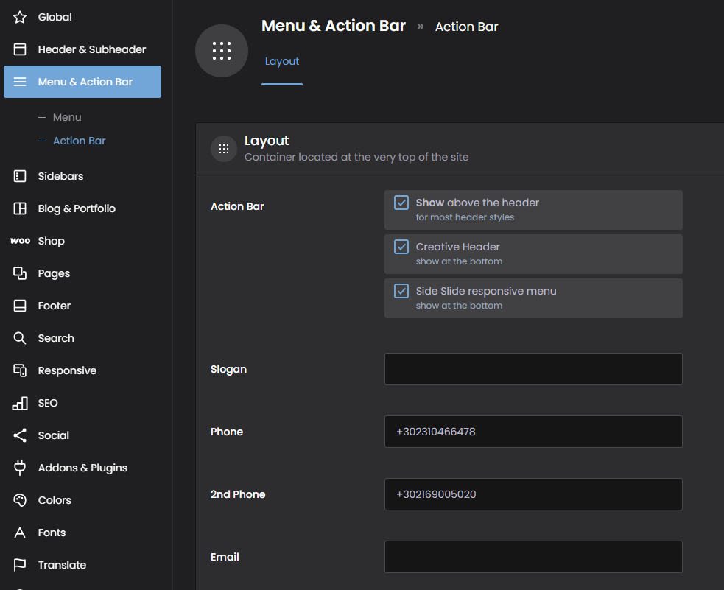Image resolution: width=724 pixels, height=590 pixels.
Task: Disable Side Slide responsive menu option
Action: [401, 291]
